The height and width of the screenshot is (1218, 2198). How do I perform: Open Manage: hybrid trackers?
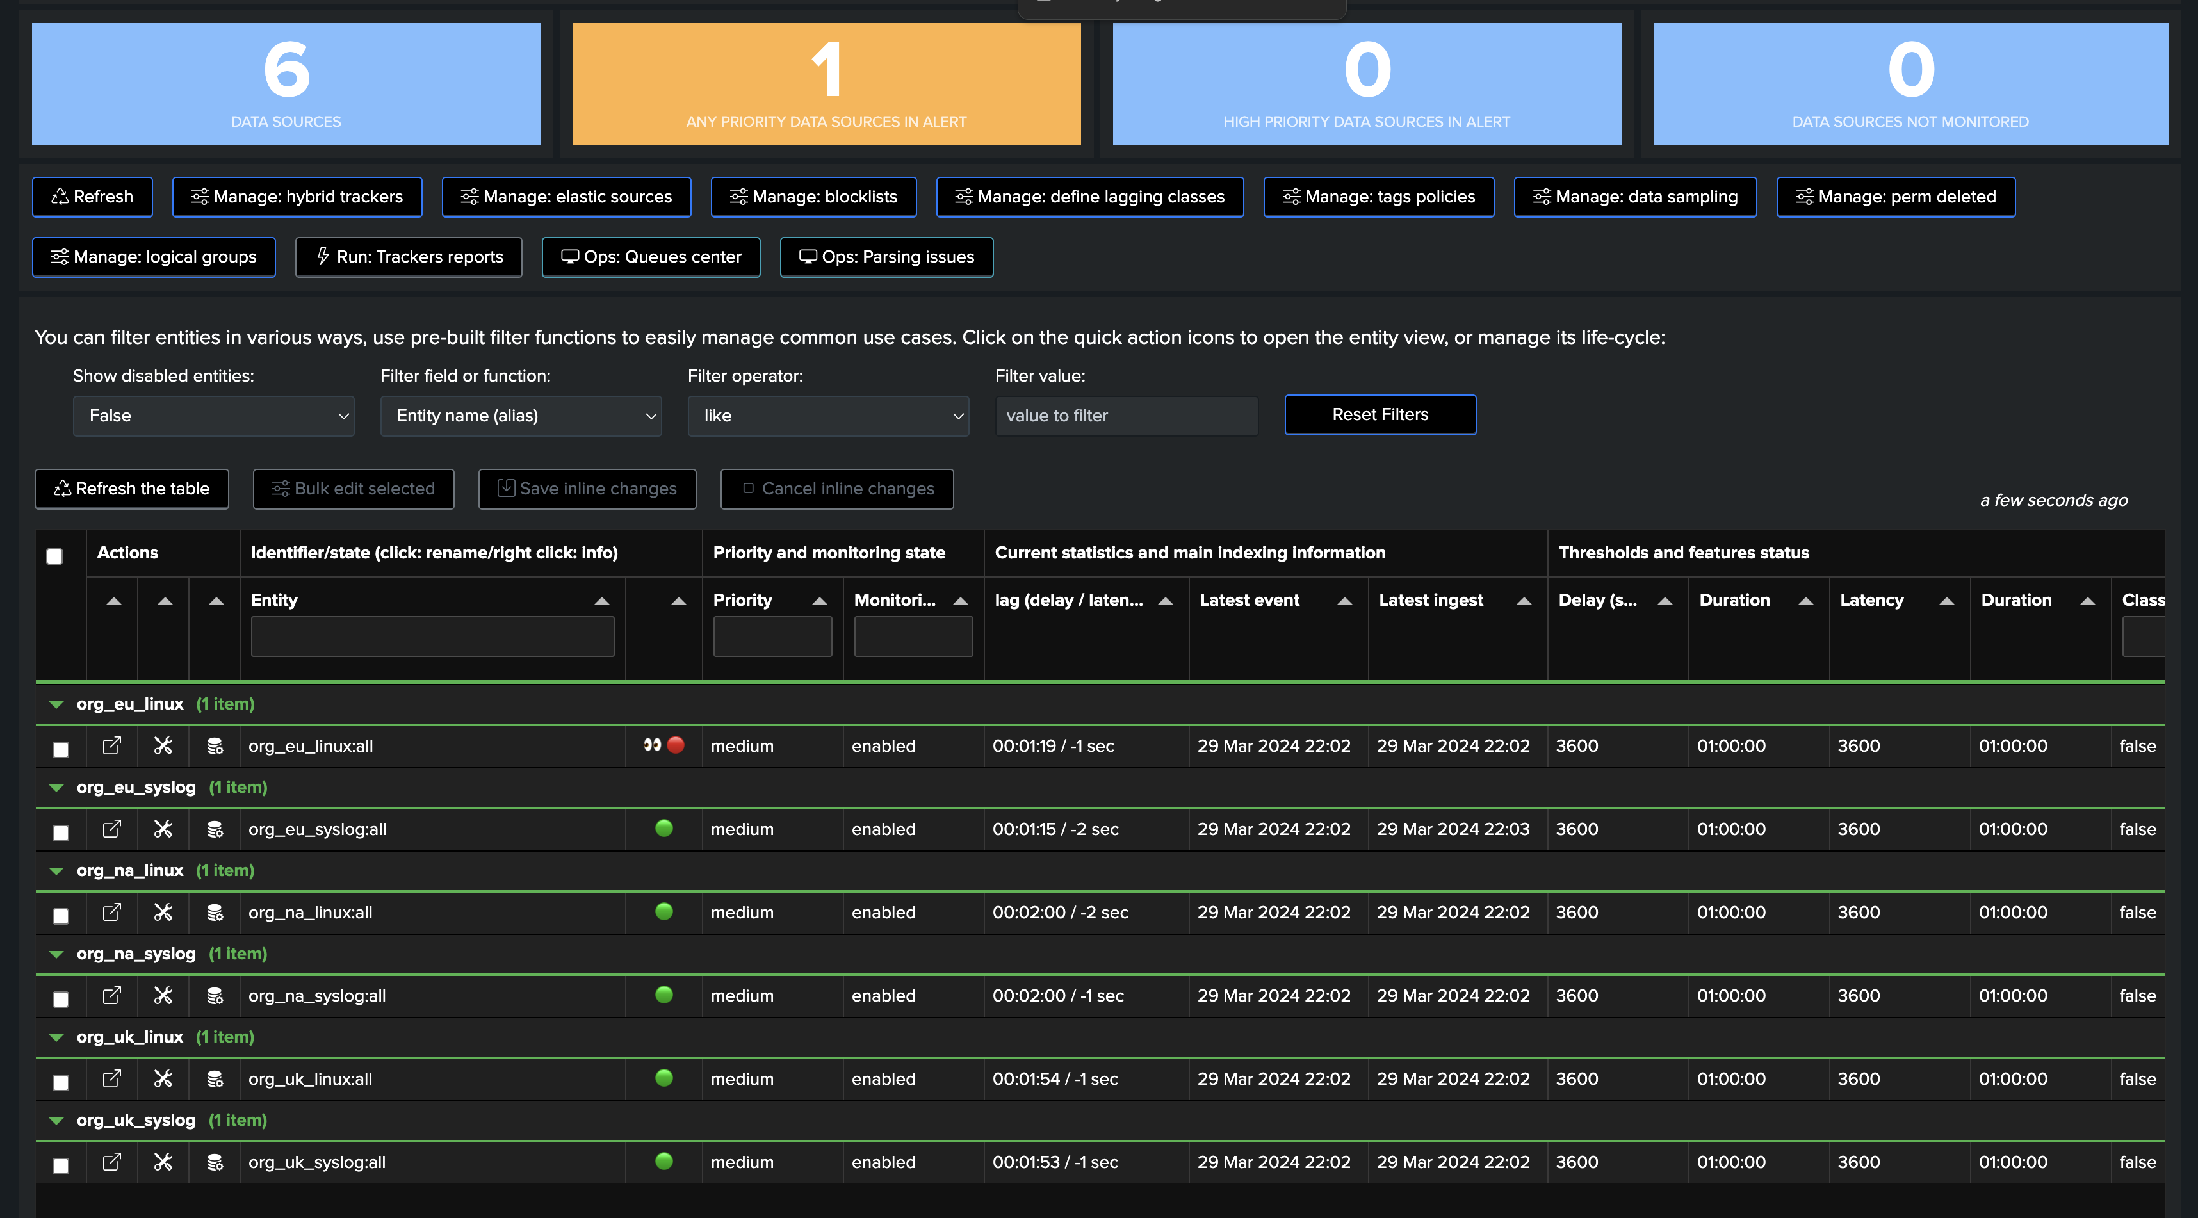click(x=297, y=197)
